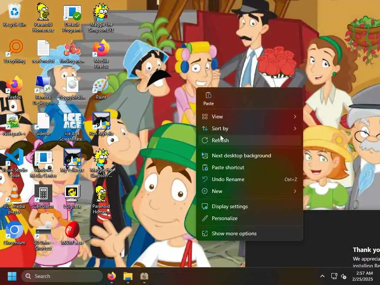
Task: Expand the New submenu
Action: (249, 191)
